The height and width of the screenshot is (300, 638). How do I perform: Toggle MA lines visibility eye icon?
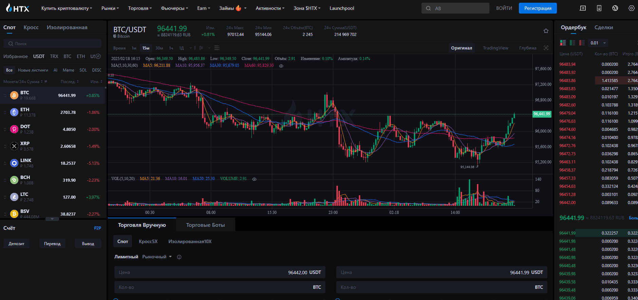pyautogui.click(x=281, y=66)
